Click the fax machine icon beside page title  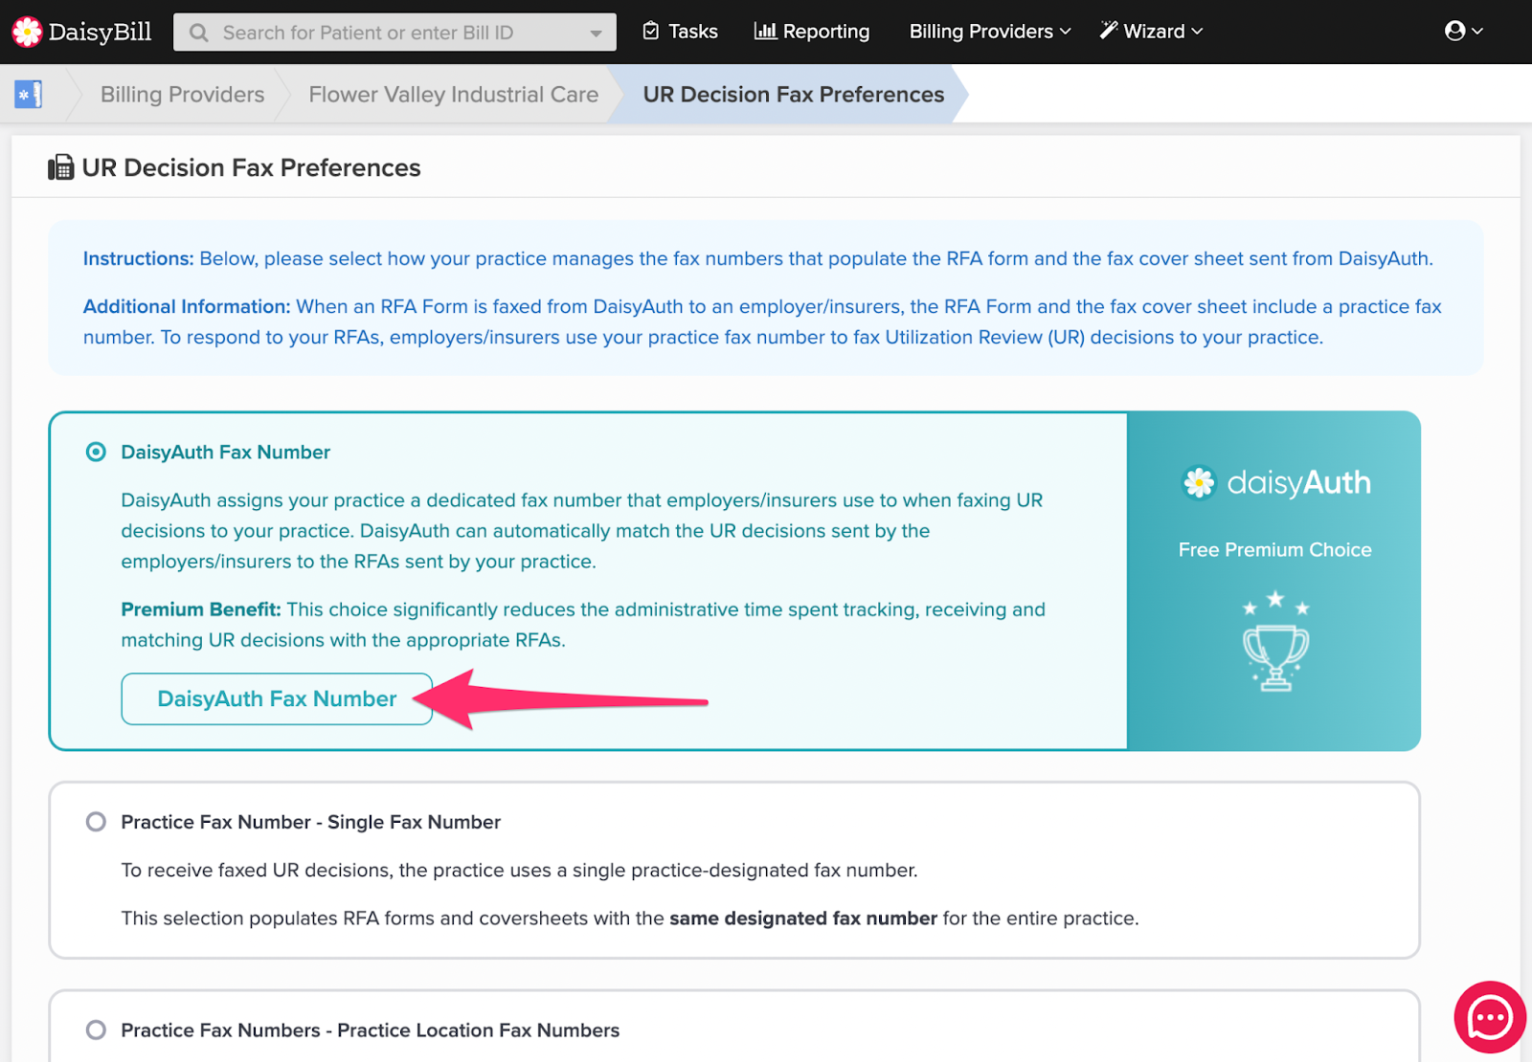60,168
